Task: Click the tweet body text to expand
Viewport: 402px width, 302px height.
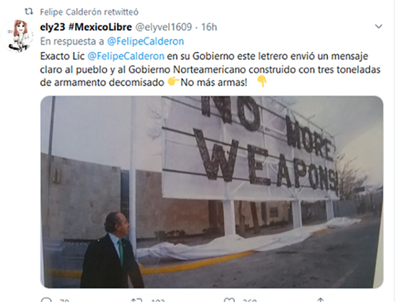Action: (210, 69)
